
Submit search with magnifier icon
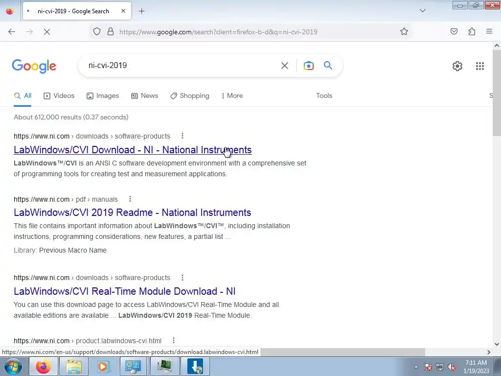tap(328, 66)
